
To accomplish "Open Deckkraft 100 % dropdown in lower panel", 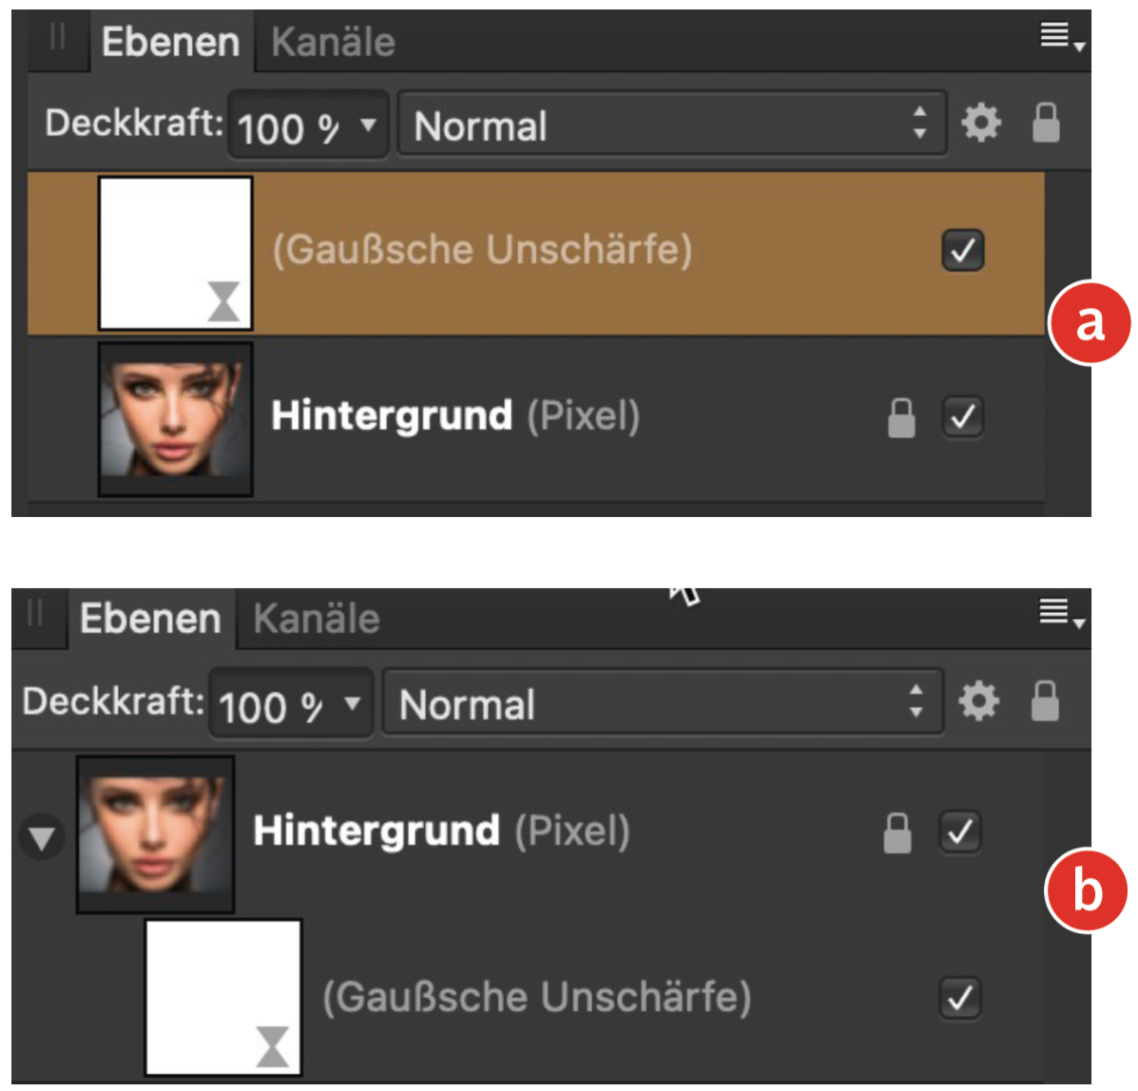I will pyautogui.click(x=289, y=706).
